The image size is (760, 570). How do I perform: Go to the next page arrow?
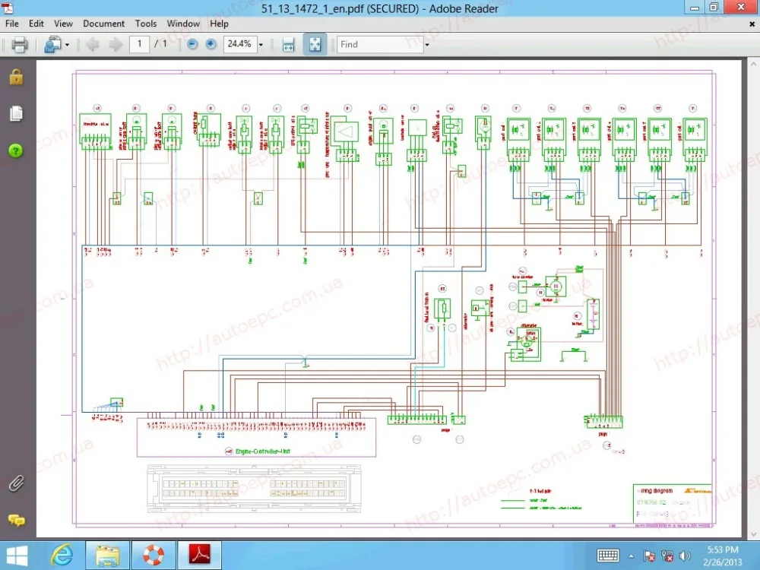pos(116,45)
